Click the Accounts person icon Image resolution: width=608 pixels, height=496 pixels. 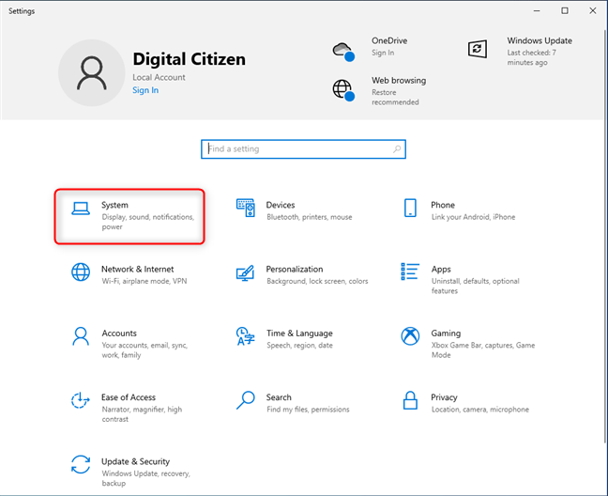pyautogui.click(x=81, y=336)
